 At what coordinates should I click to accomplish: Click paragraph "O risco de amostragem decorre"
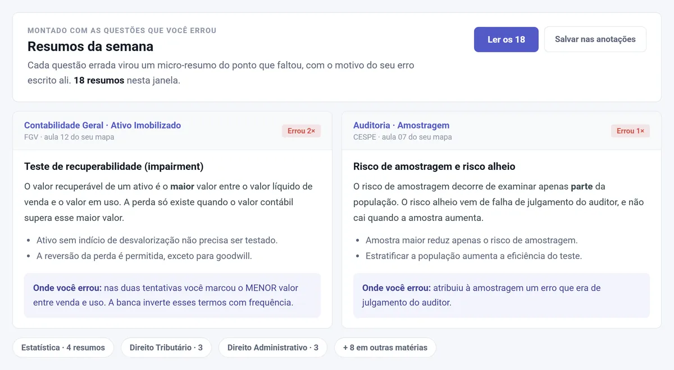[x=498, y=202]
